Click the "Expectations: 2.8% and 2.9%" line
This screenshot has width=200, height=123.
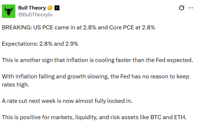click(x=40, y=44)
